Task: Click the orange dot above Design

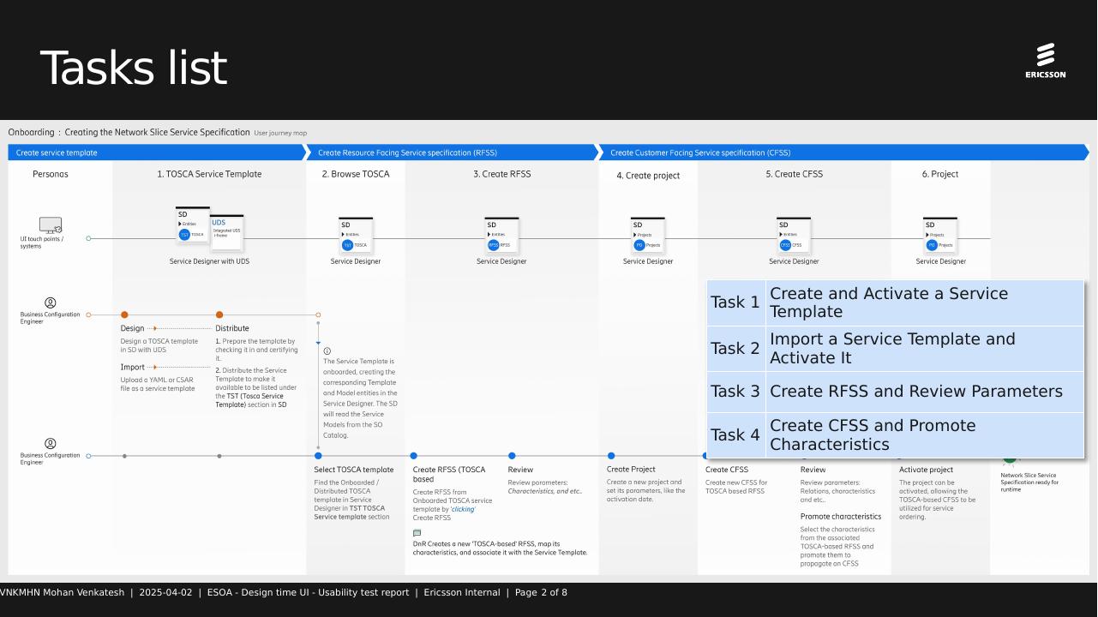Action: [124, 314]
